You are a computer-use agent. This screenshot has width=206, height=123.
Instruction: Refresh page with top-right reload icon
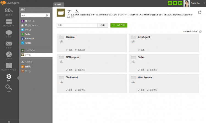[200, 12]
